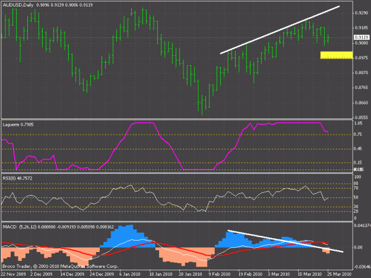Click the 28 Jan 2010 date label
This screenshot has width=371, height=278.
(190, 274)
